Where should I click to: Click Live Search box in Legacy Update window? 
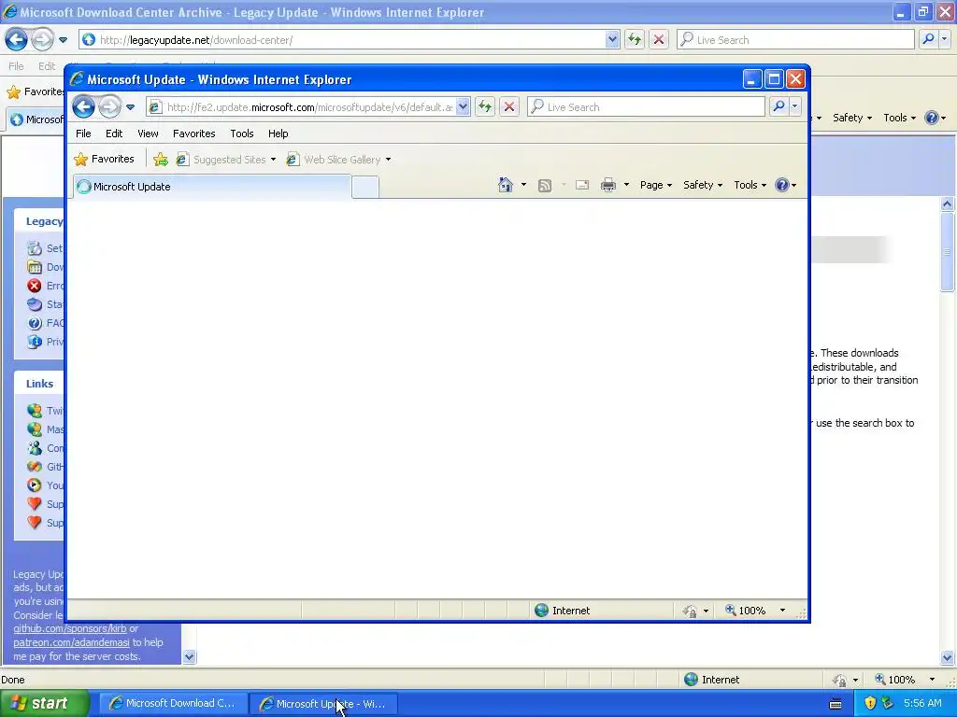[796, 40]
